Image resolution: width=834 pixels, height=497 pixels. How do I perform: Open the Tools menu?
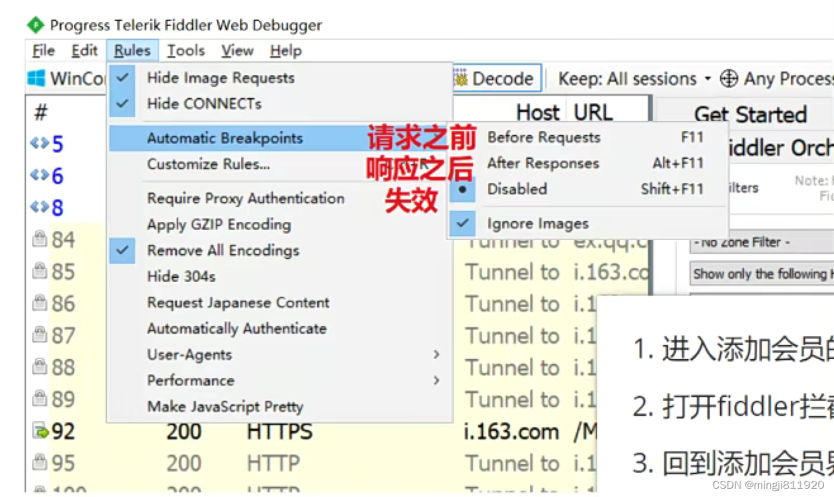tap(186, 51)
